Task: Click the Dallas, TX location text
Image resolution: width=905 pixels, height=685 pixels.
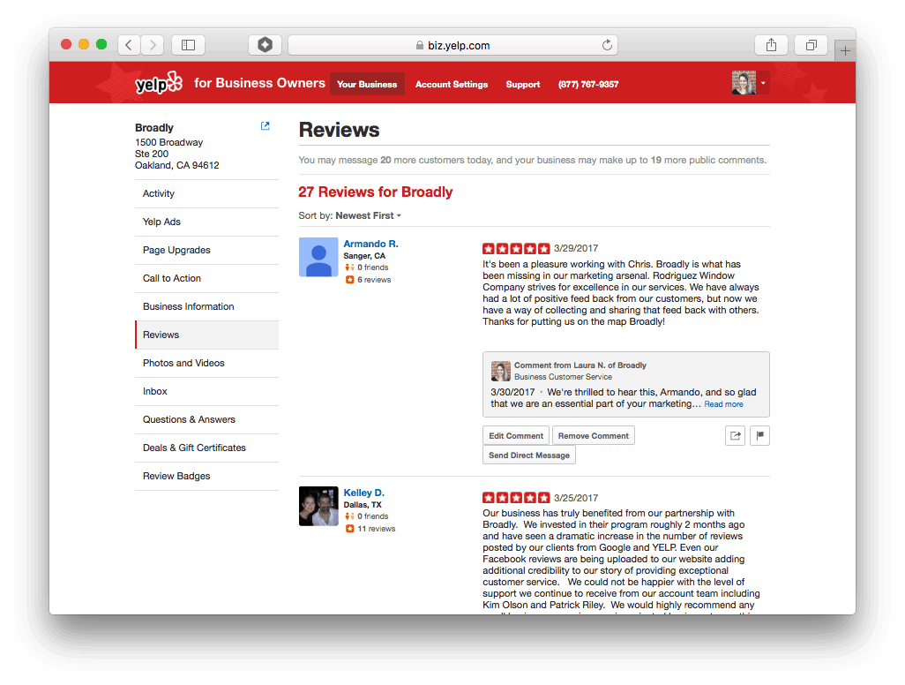Action: pyautogui.click(x=363, y=505)
